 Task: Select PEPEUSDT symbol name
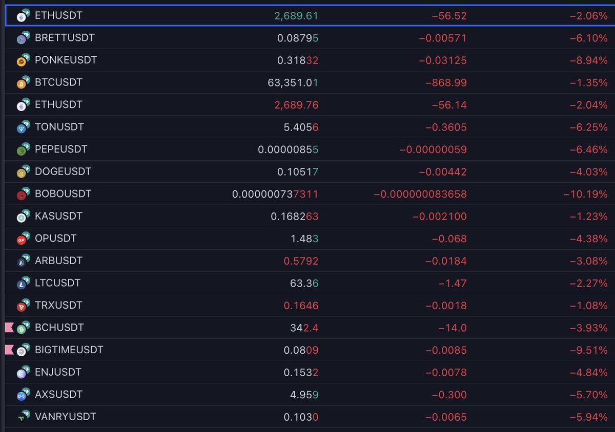pos(61,149)
